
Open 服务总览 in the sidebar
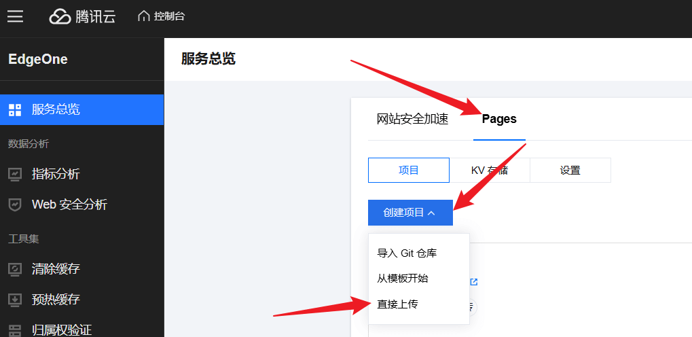click(x=56, y=109)
